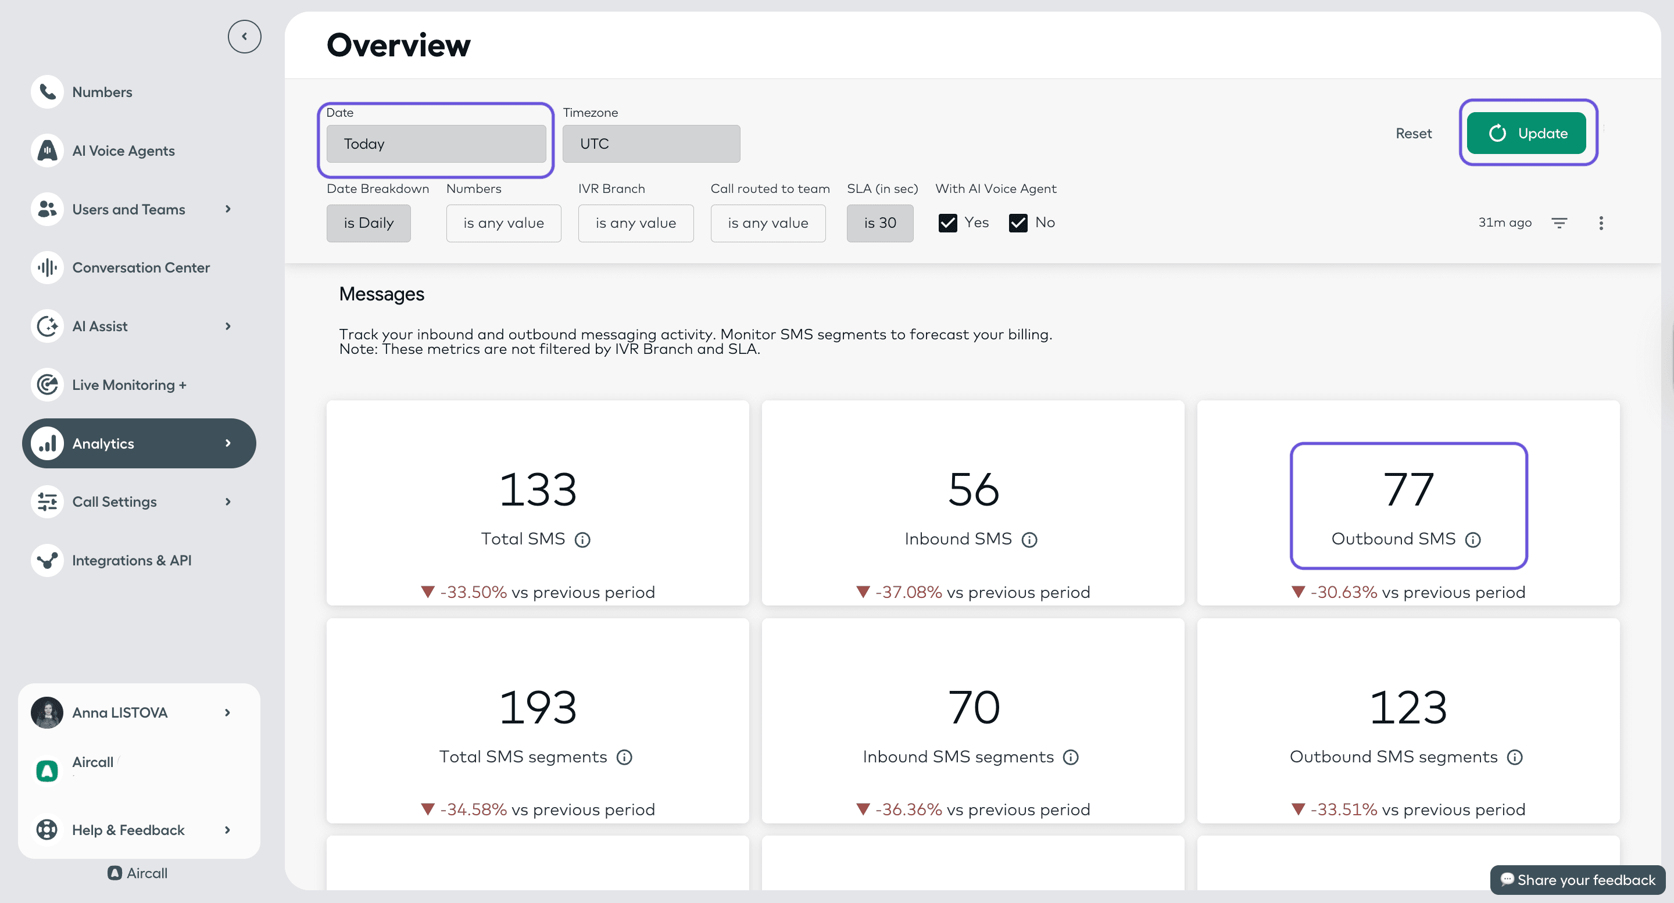This screenshot has height=903, width=1674.
Task: Uncheck the No AI Voice Agent checkbox
Action: pyautogui.click(x=1018, y=222)
